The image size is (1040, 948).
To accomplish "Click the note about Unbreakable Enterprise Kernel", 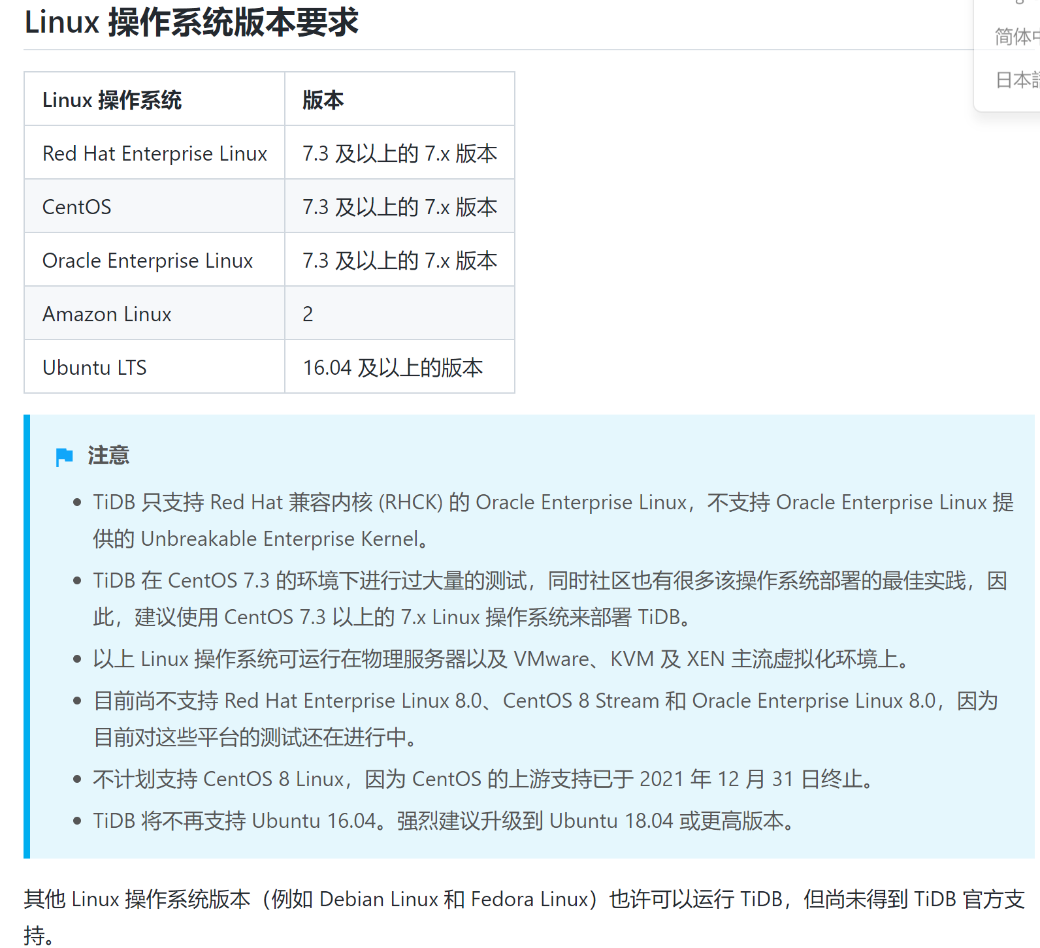I will coord(553,520).
